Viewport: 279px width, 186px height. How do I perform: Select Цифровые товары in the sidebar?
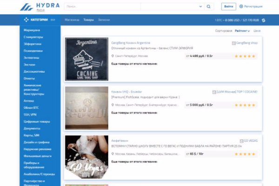click(34, 122)
